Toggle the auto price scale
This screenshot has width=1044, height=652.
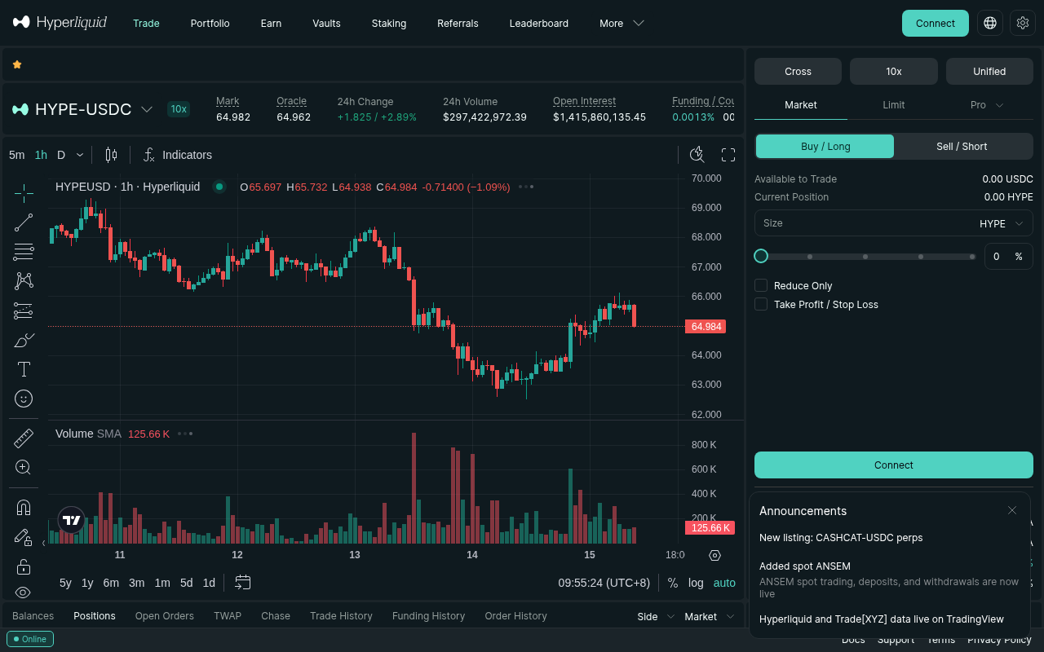tap(724, 583)
